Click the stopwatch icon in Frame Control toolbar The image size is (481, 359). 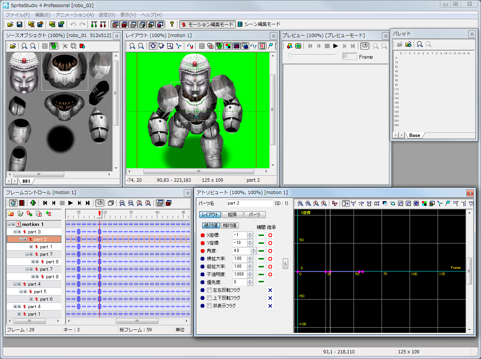tap(13, 203)
